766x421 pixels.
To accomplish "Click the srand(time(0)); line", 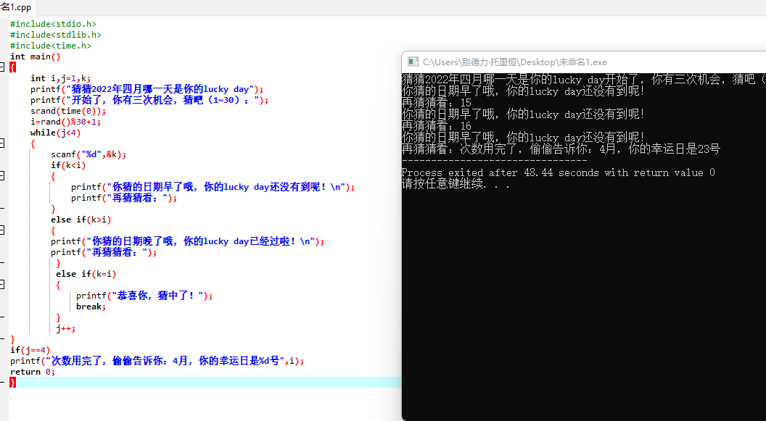I will [68, 111].
